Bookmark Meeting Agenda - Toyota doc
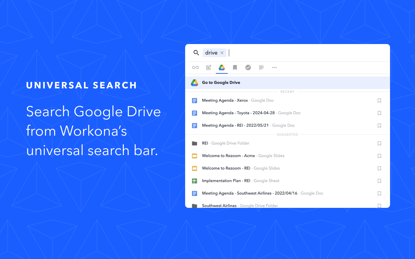The width and height of the screenshot is (415, 259). [x=379, y=113]
